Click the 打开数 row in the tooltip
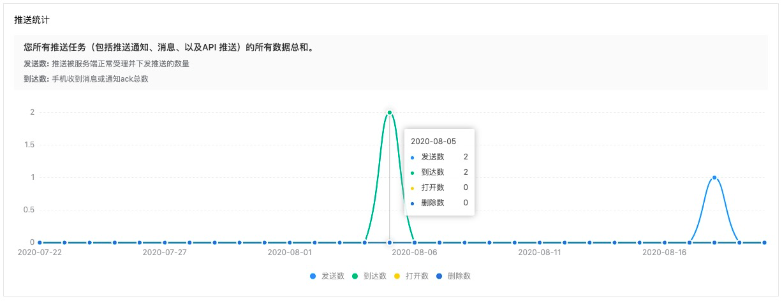Image resolution: width=782 pixels, height=301 pixels. [439, 187]
